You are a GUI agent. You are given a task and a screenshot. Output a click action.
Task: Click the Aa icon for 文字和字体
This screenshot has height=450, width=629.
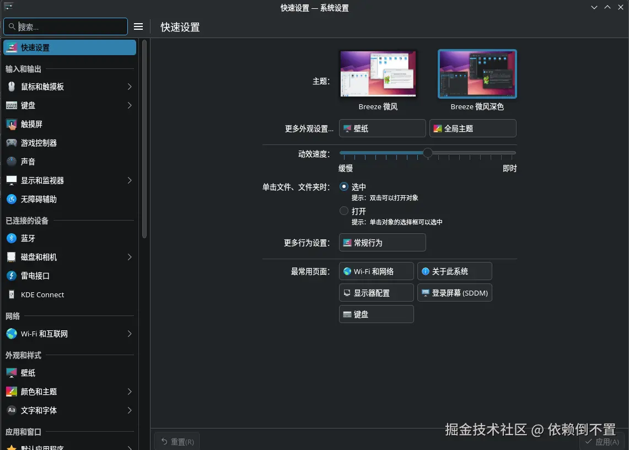pos(12,410)
